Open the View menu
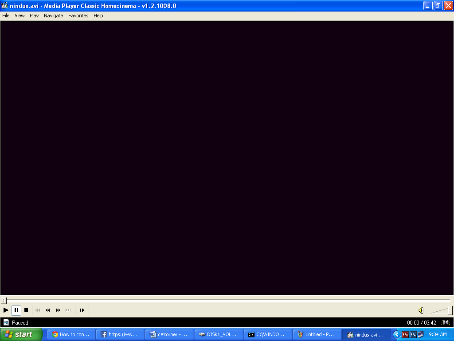Viewport: 454px width, 341px height. tap(20, 16)
